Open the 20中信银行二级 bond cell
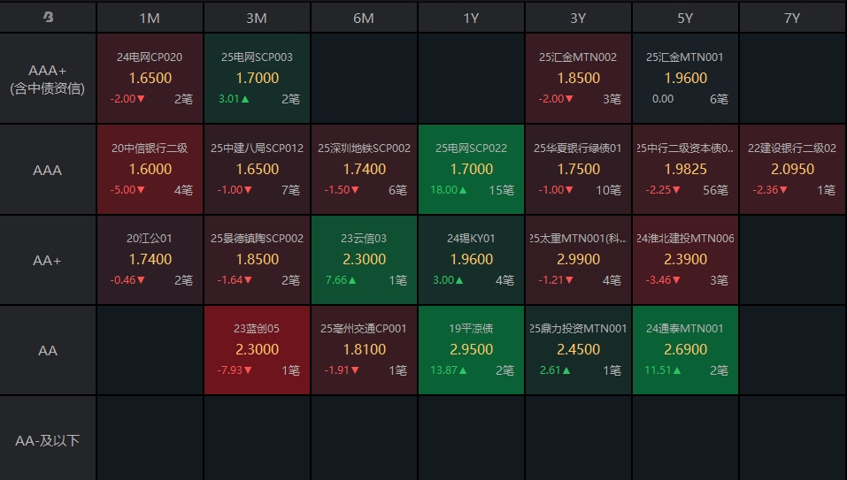 (x=150, y=170)
